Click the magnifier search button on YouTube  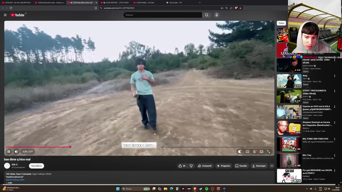(207, 15)
